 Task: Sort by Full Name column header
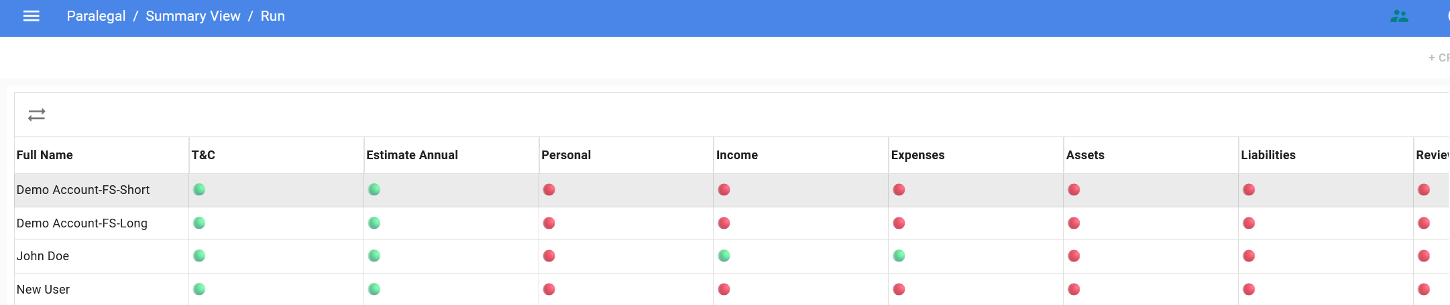coord(45,155)
